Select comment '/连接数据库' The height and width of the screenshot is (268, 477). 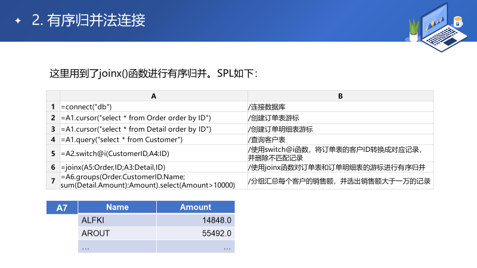[x=340, y=107]
